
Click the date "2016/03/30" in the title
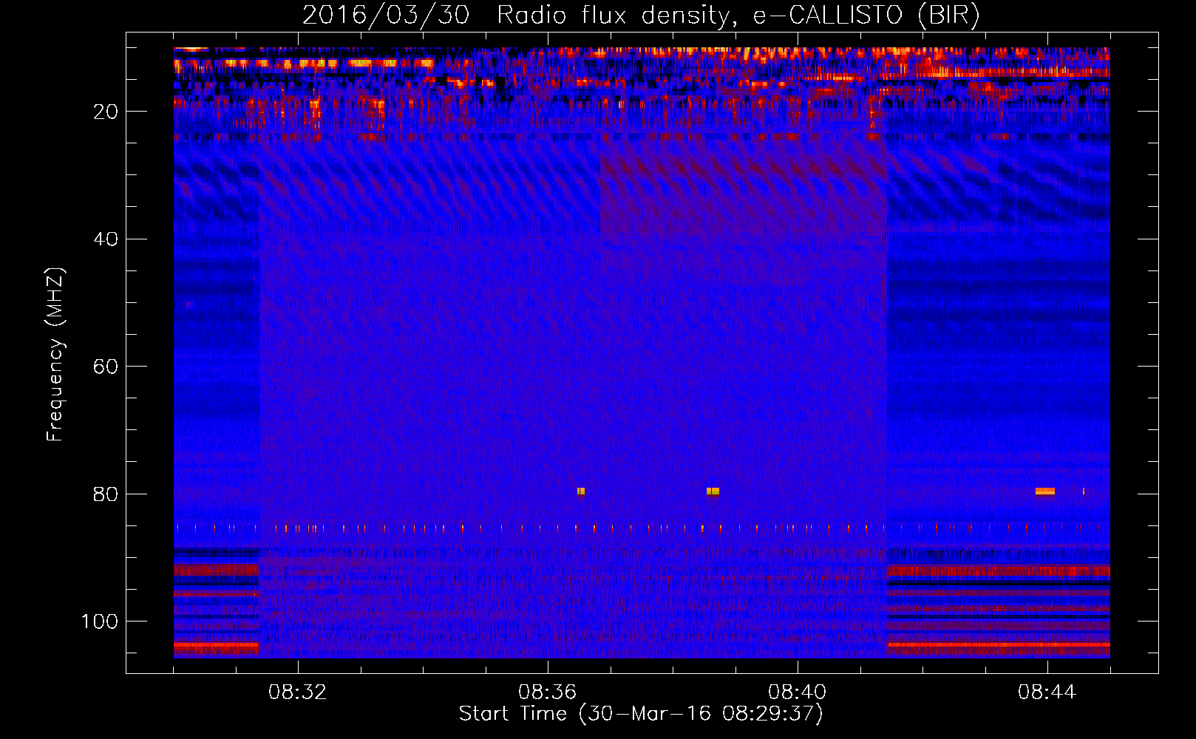[386, 16]
